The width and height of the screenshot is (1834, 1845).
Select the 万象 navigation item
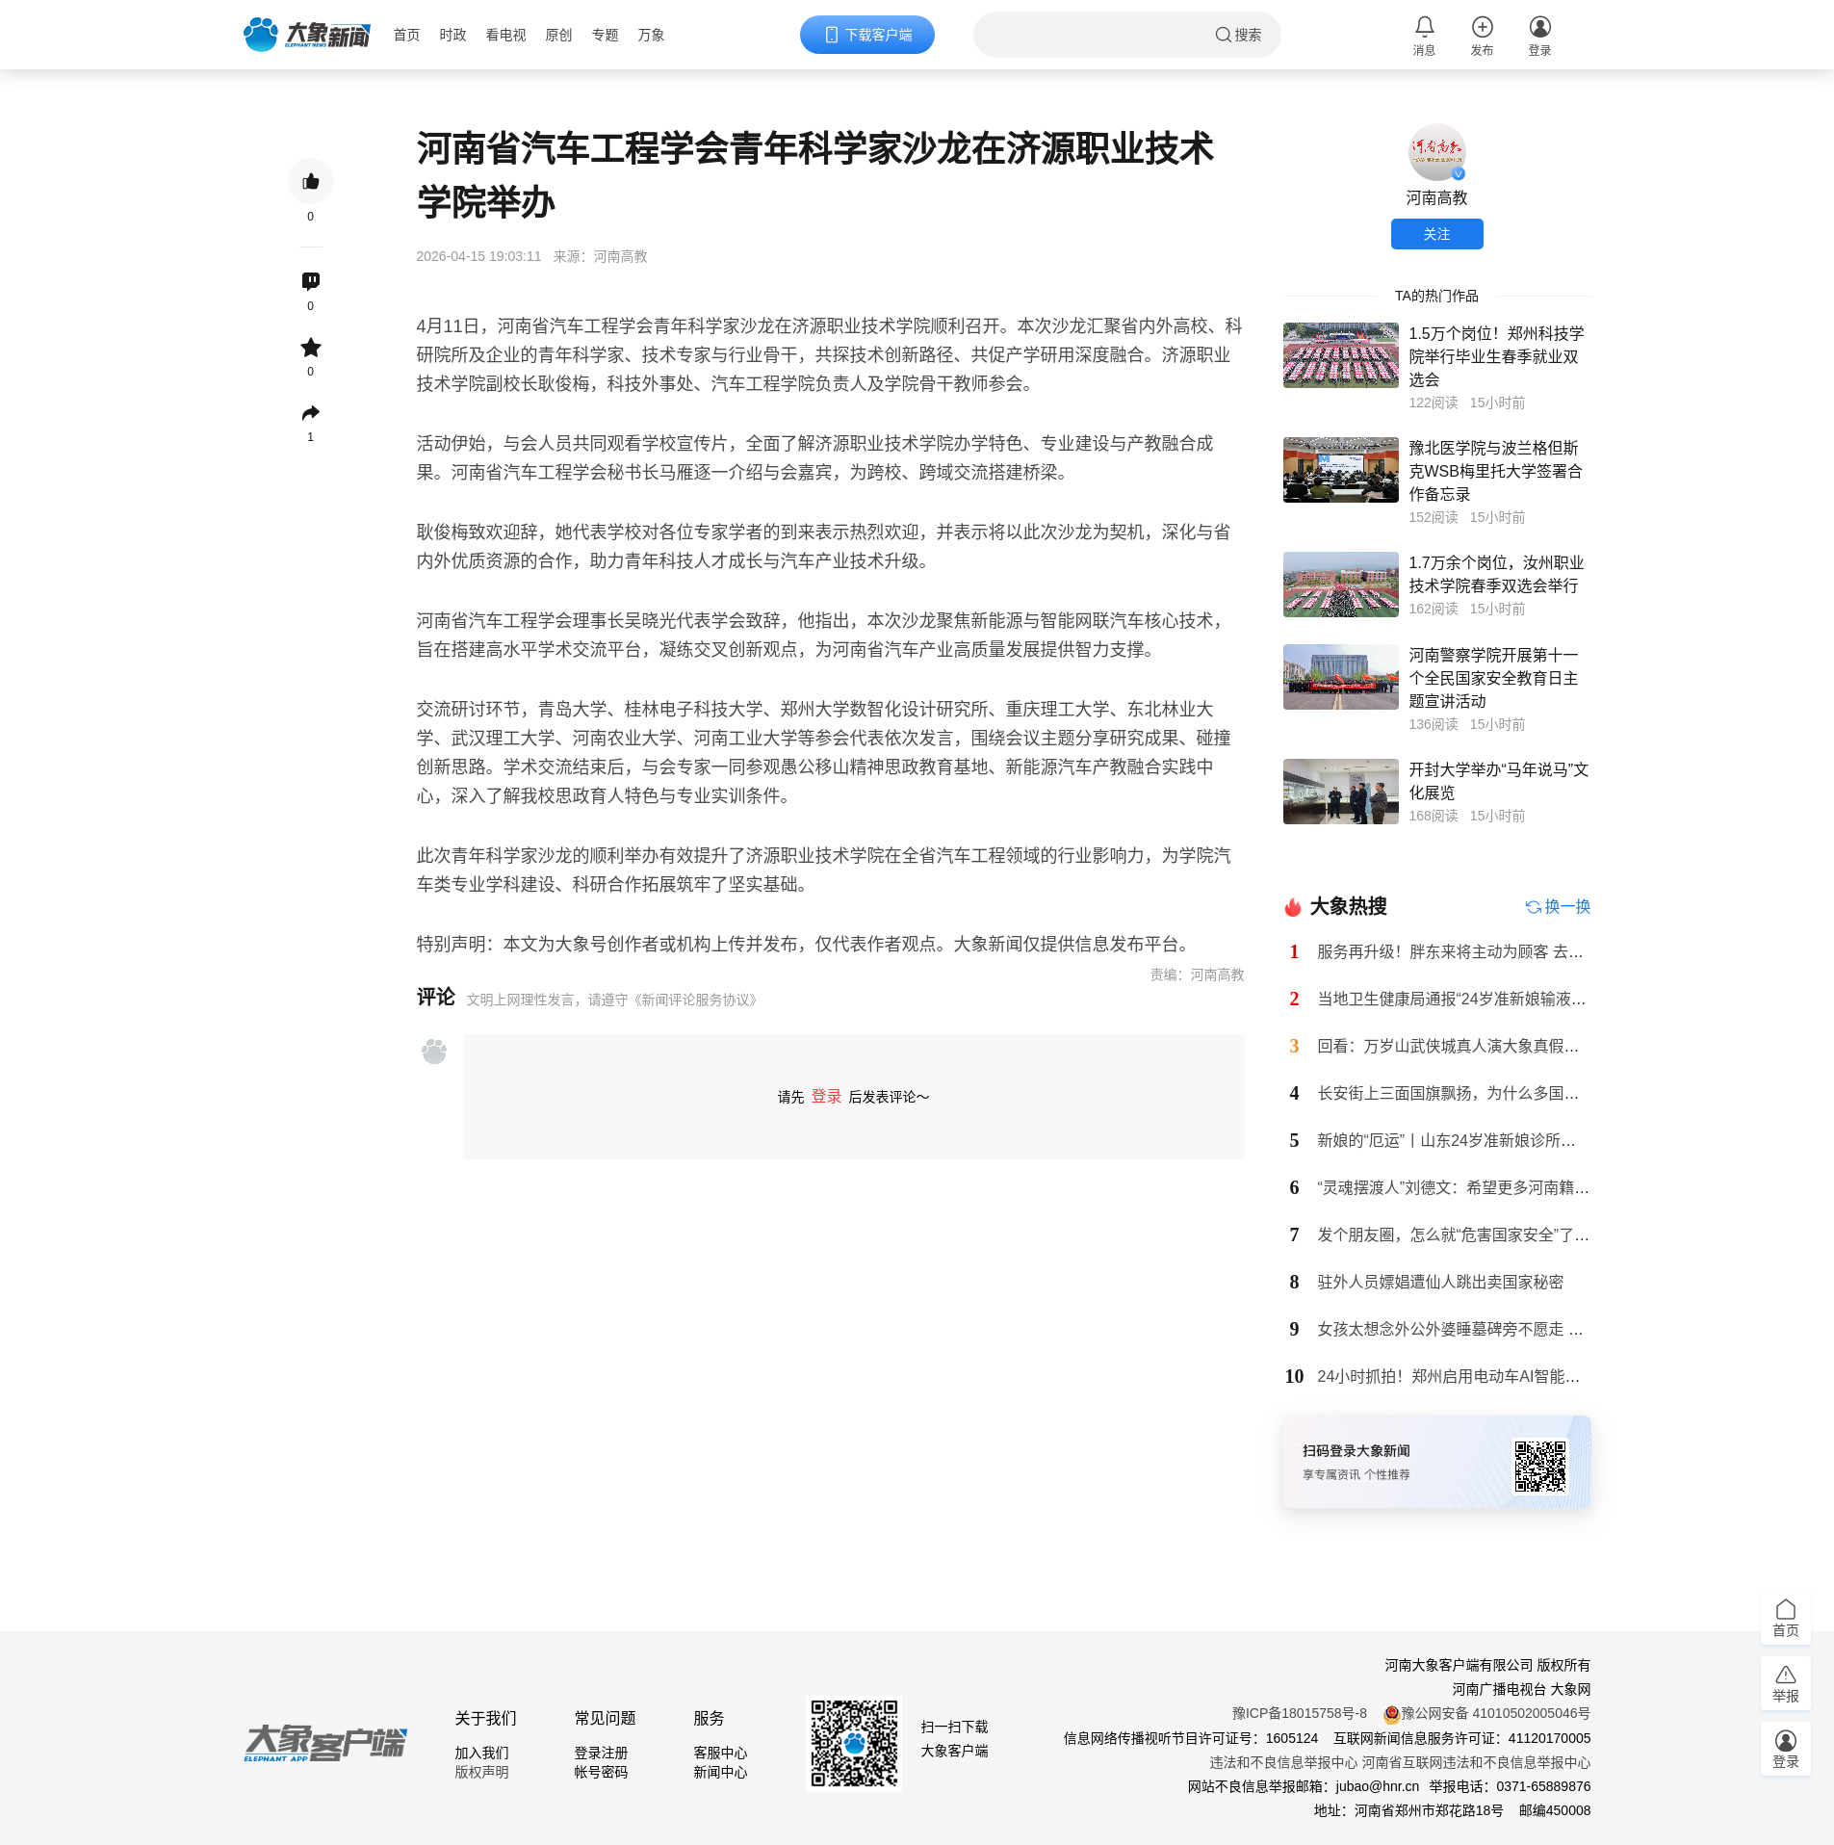click(x=651, y=35)
